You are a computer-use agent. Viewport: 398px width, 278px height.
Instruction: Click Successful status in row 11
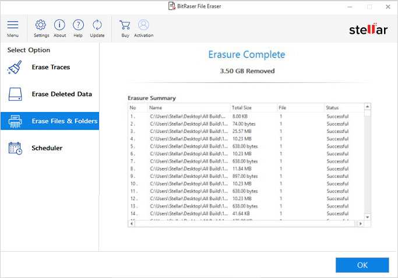pyautogui.click(x=337, y=191)
